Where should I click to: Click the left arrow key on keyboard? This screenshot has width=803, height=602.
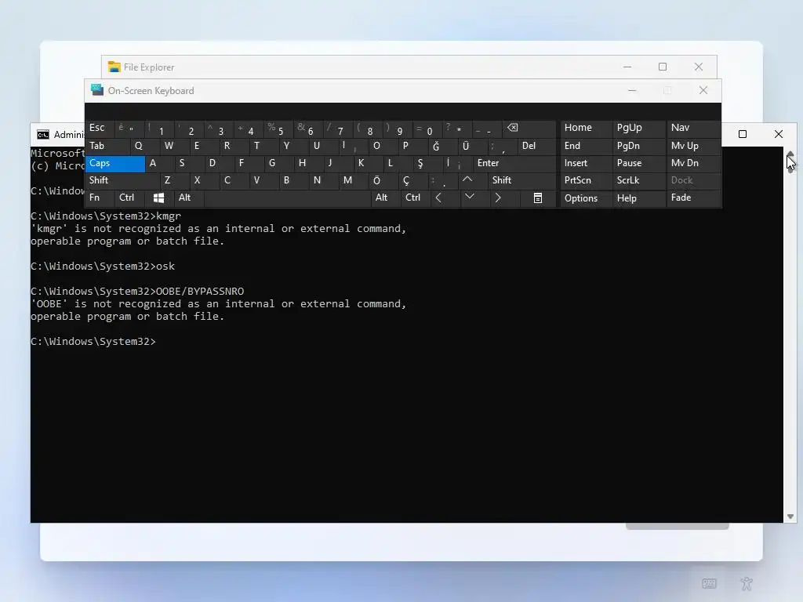[438, 198]
